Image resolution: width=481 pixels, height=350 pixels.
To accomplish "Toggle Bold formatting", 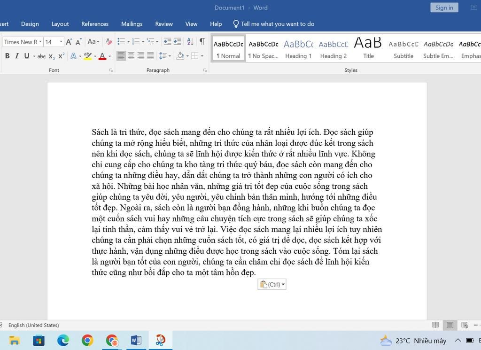I will [8, 56].
